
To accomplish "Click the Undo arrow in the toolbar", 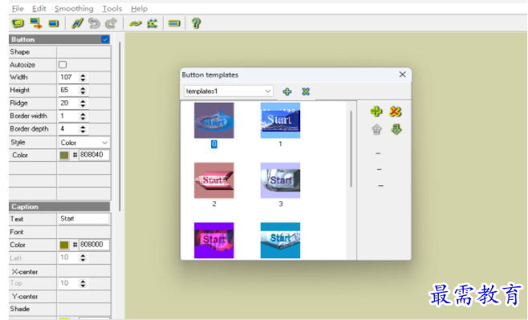I will 94,23.
